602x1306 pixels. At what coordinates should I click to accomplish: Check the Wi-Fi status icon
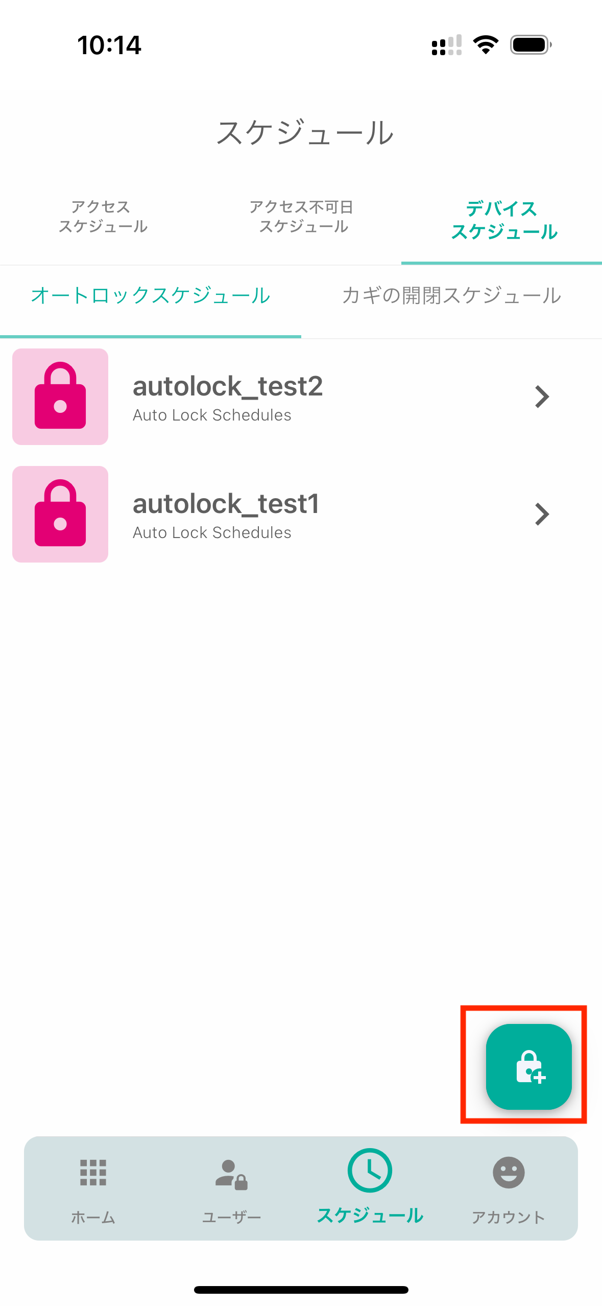point(486,45)
